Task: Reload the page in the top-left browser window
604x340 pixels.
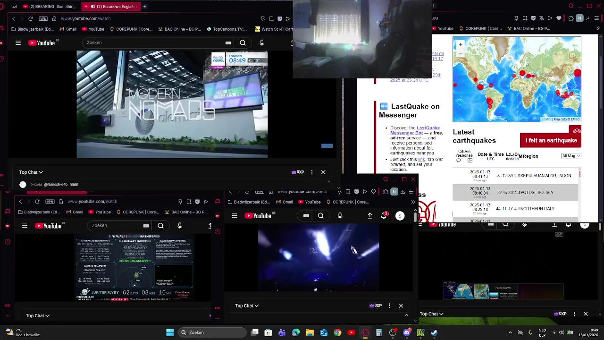Action: 31,18
